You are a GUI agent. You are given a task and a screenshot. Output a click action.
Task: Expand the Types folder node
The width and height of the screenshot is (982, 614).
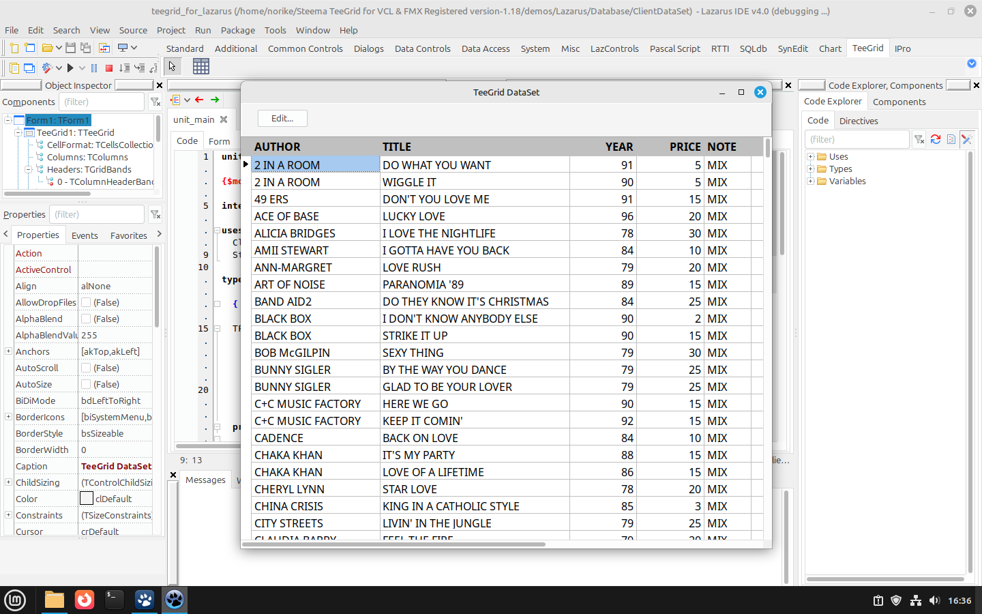tap(811, 169)
